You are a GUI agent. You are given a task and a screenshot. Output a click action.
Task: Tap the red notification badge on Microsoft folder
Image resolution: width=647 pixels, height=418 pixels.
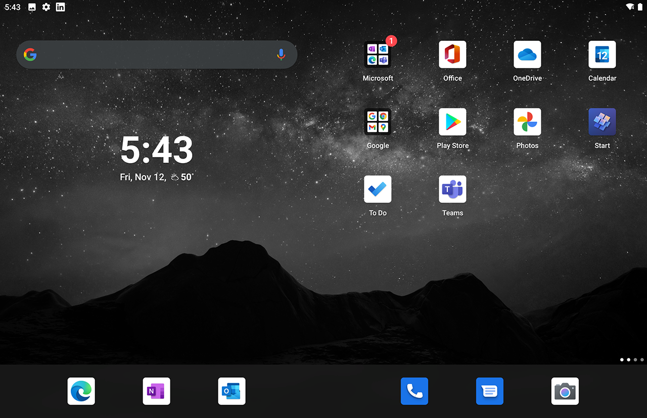(391, 41)
